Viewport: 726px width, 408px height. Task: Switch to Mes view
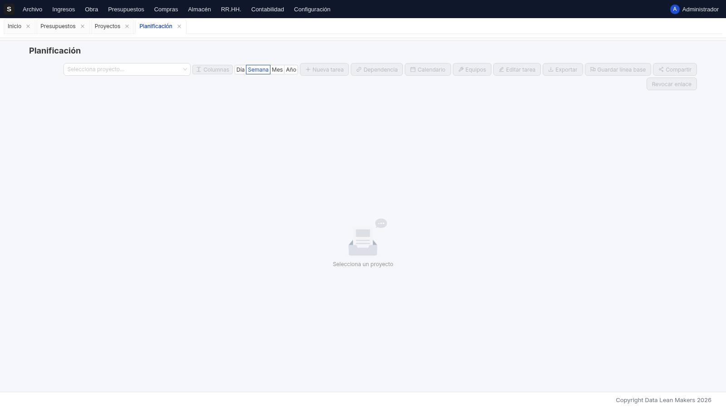point(277,69)
